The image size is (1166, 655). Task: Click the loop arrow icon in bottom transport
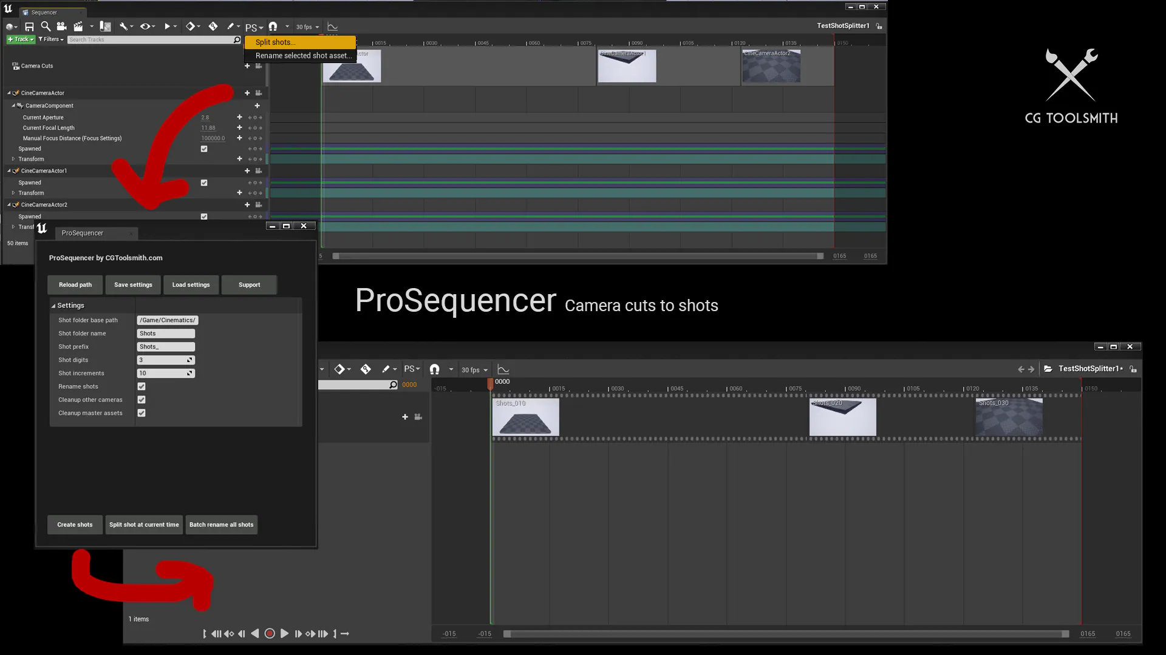pyautogui.click(x=345, y=633)
